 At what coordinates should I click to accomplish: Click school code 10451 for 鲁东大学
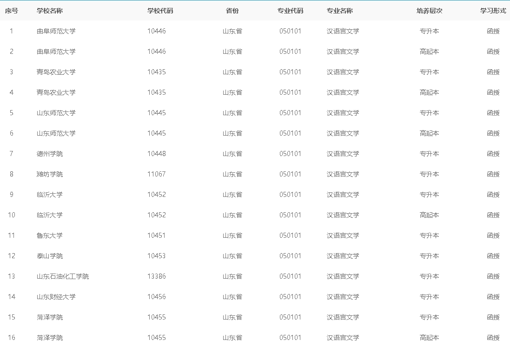157,235
